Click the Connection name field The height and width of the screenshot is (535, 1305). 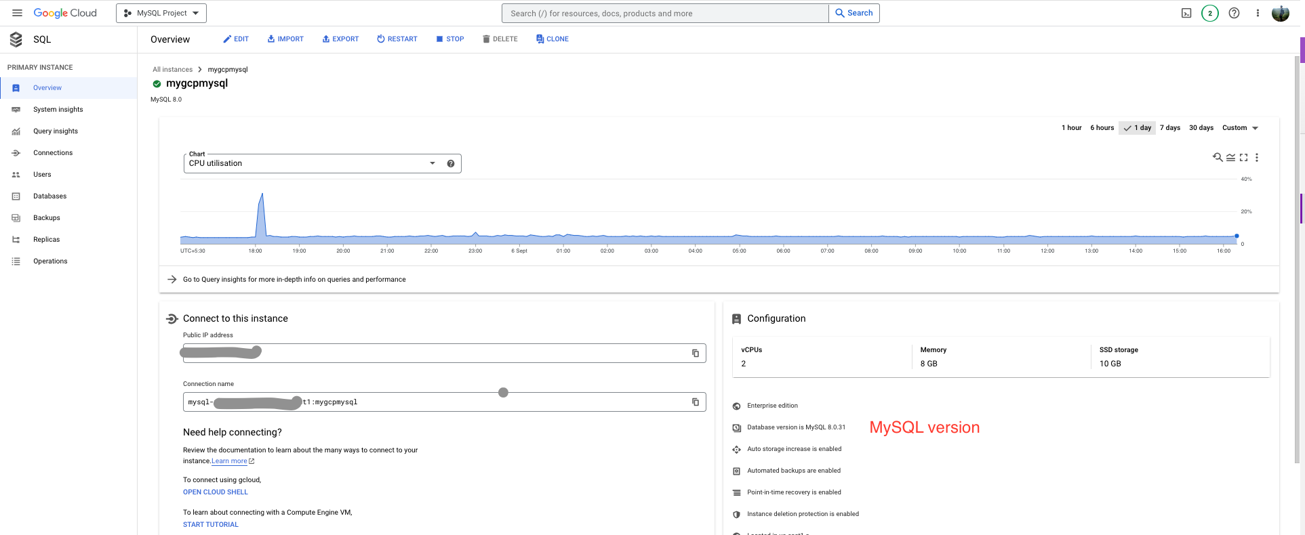tap(444, 402)
